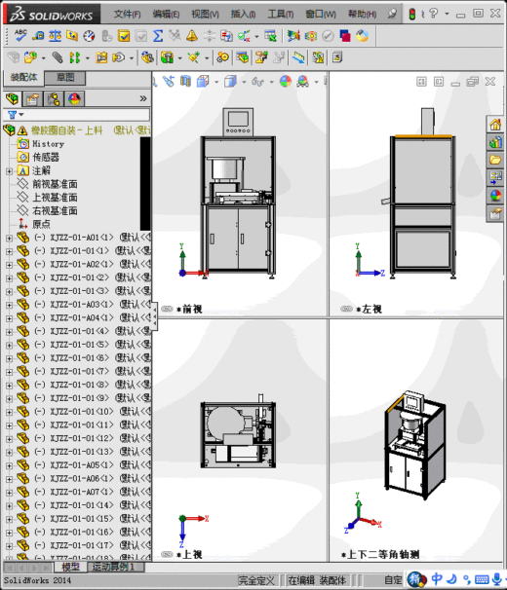
Task: Toggle IME punctuation mode icon
Action: click(x=467, y=578)
